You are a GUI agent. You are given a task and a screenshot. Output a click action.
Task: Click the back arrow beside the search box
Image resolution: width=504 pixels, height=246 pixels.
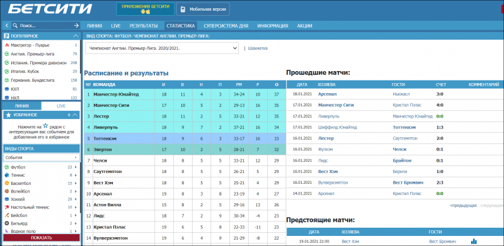click(6, 26)
